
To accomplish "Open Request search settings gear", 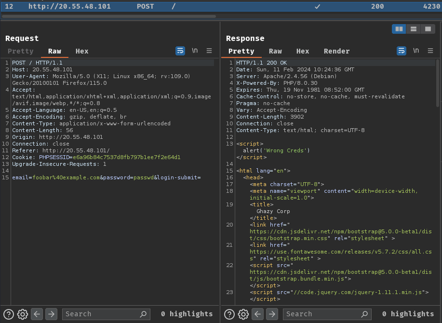I will click(23, 314).
